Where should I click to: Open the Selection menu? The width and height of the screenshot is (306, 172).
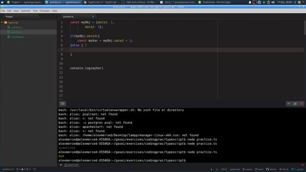click(x=25, y=11)
